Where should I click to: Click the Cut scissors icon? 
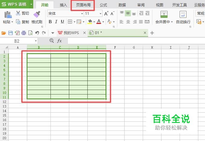tap(18, 13)
